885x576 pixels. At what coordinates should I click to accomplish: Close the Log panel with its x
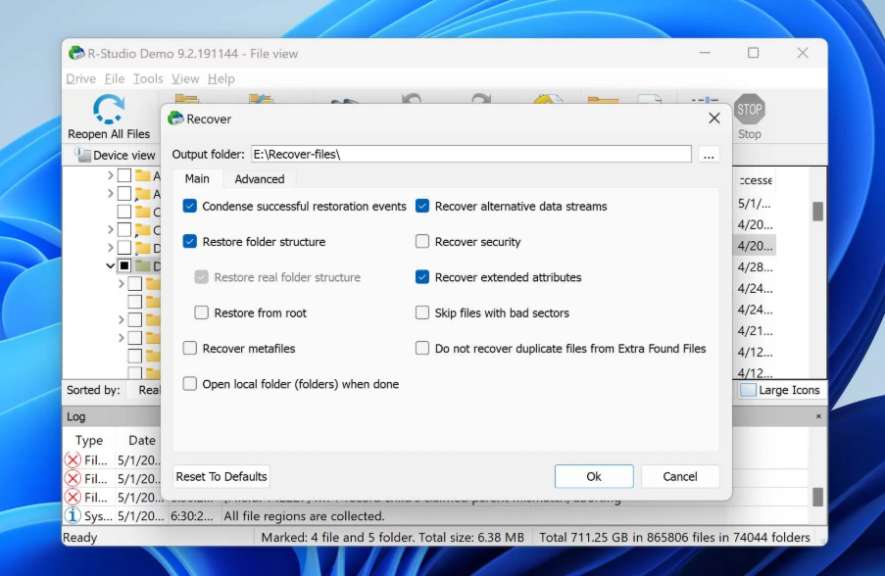point(818,416)
